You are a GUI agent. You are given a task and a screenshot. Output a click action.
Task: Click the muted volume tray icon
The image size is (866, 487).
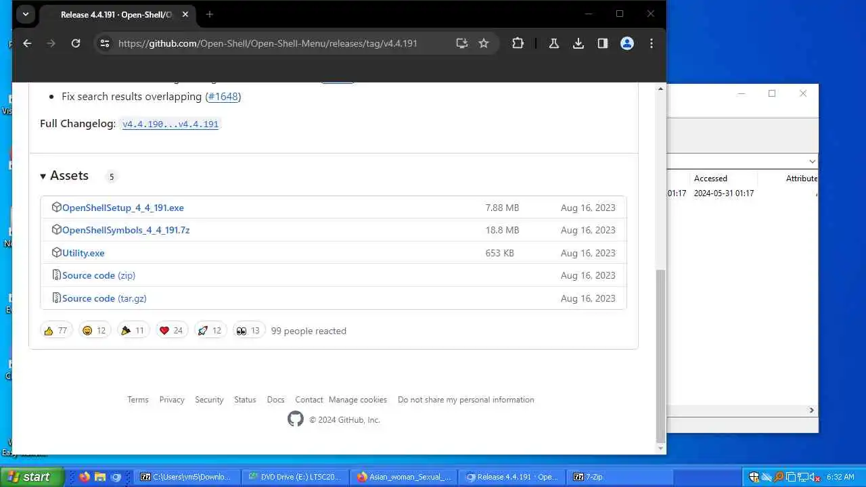click(814, 477)
